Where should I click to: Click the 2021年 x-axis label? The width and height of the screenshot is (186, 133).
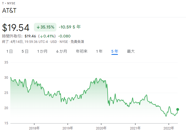[x=135, y=128]
